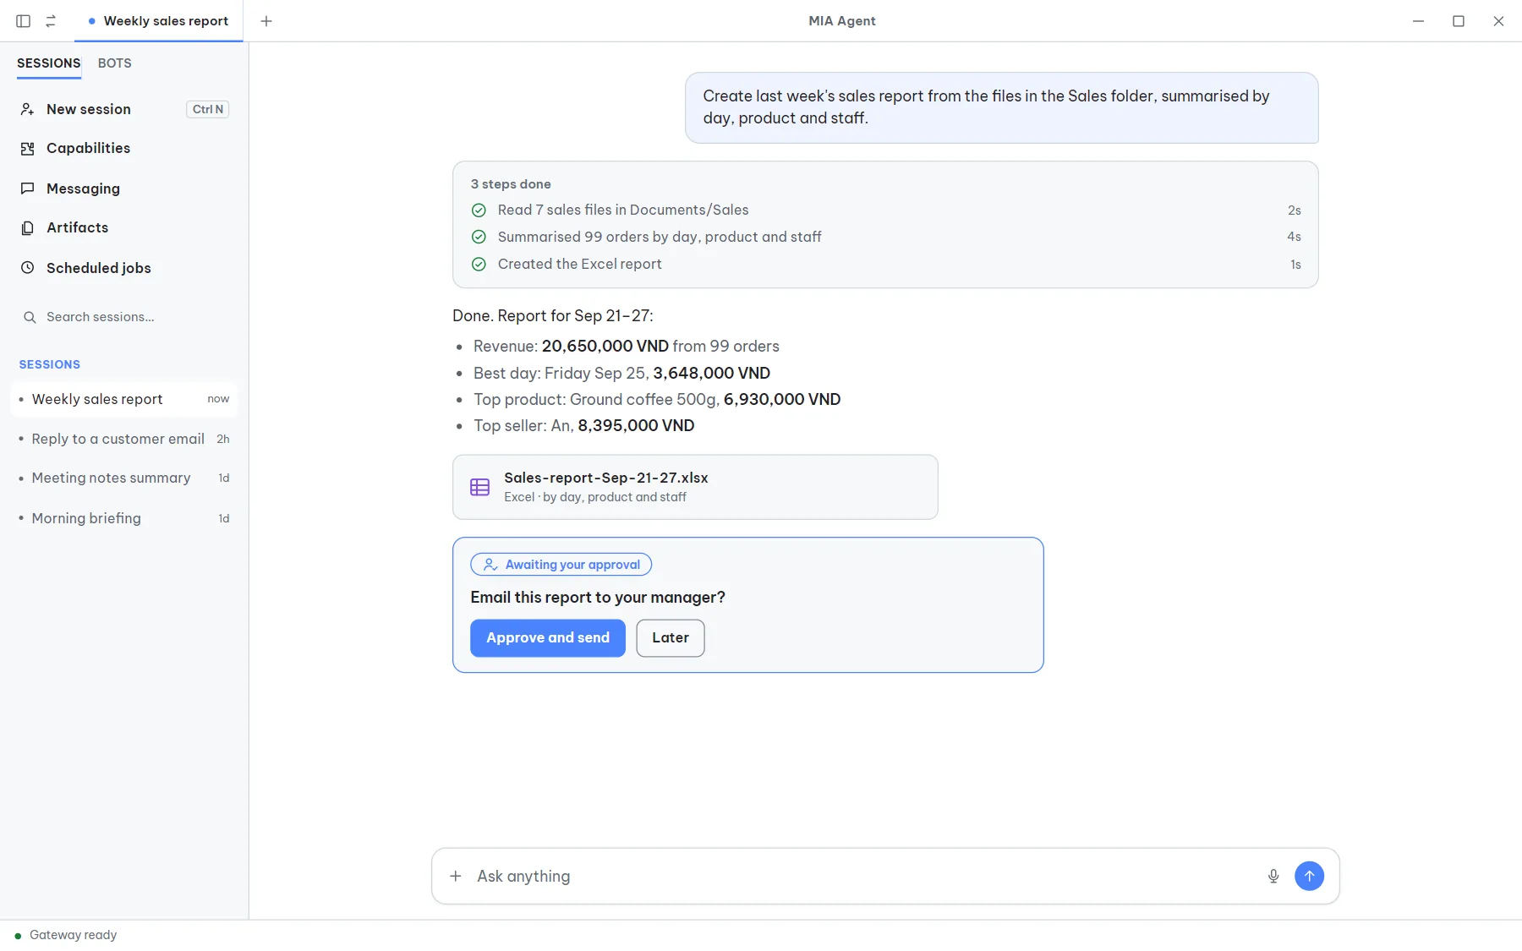Click the Messaging chat bubble icon
Screen dimensions: 1522x951
[28, 189]
